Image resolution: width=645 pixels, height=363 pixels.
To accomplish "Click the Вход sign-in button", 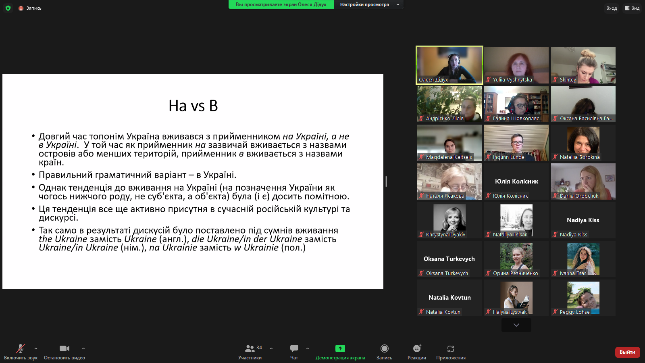I will pos(611,8).
